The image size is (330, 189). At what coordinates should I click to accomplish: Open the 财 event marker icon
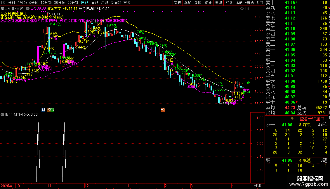pyautogui.click(x=43, y=110)
